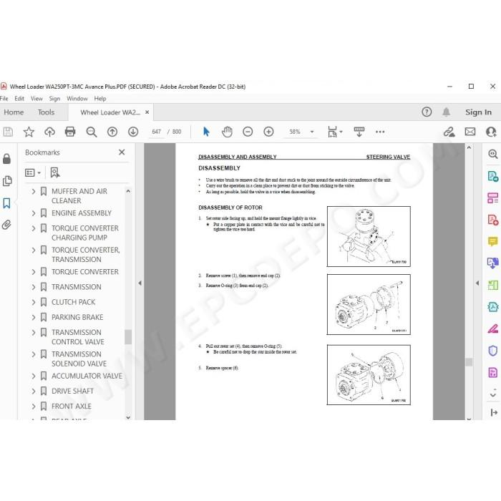Toggle the Page Thumbnails panel
This screenshot has height=501, width=501.
click(6, 181)
